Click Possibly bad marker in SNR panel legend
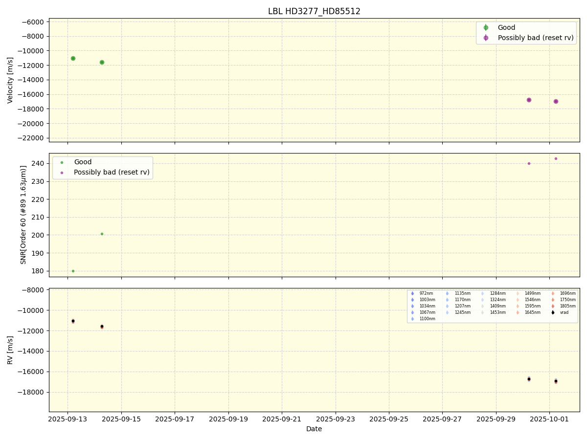Screen dimensions: 587x440 (62, 172)
